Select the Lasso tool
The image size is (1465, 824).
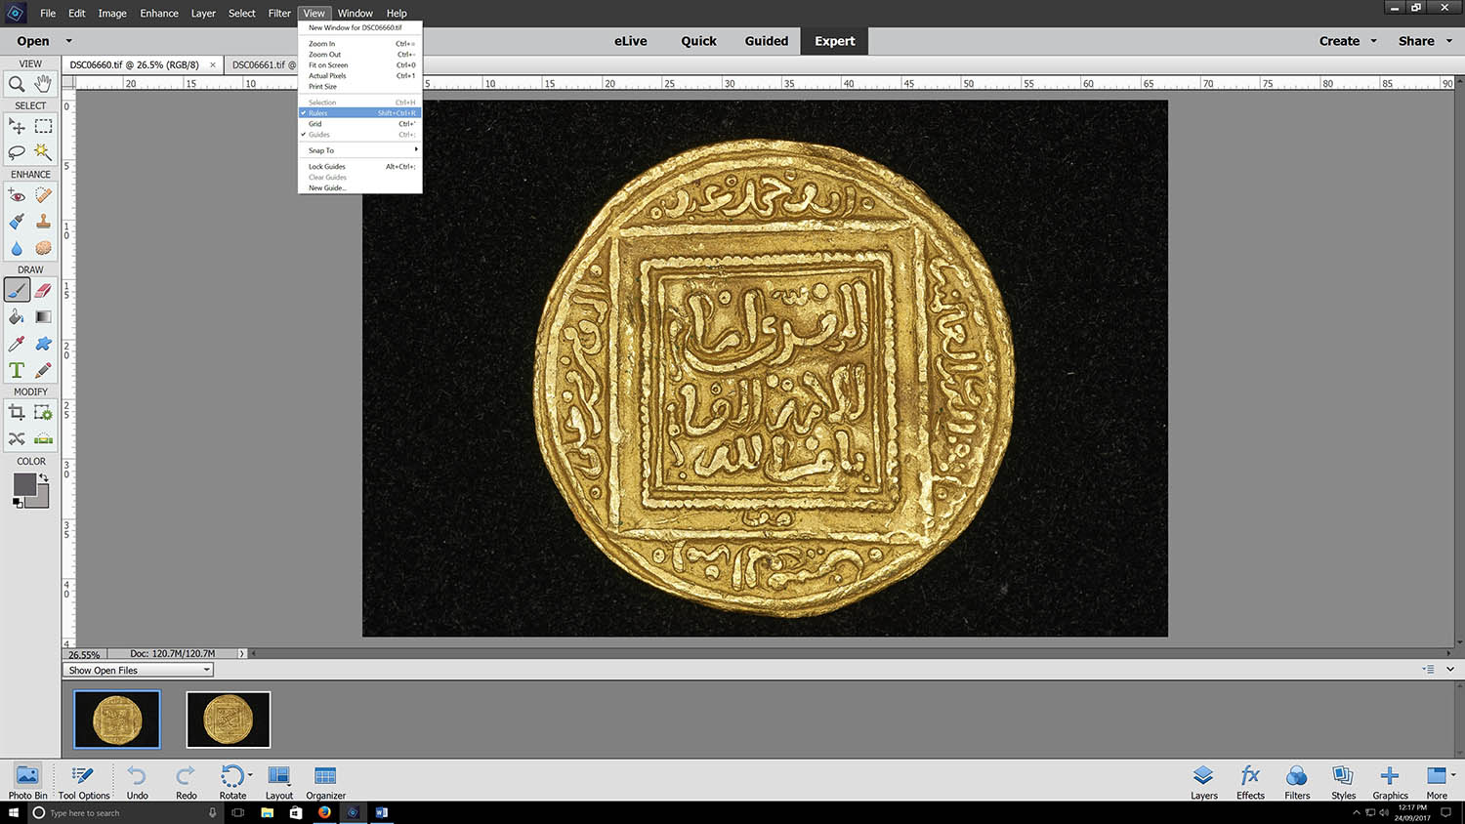point(17,152)
